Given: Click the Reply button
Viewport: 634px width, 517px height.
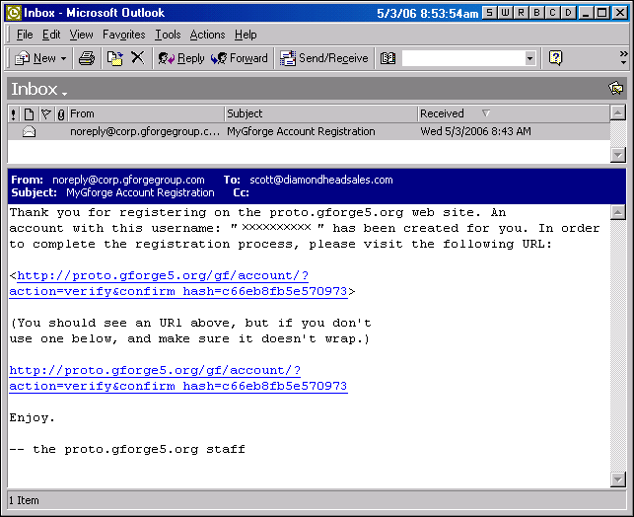Looking at the screenshot, I should [x=181, y=58].
